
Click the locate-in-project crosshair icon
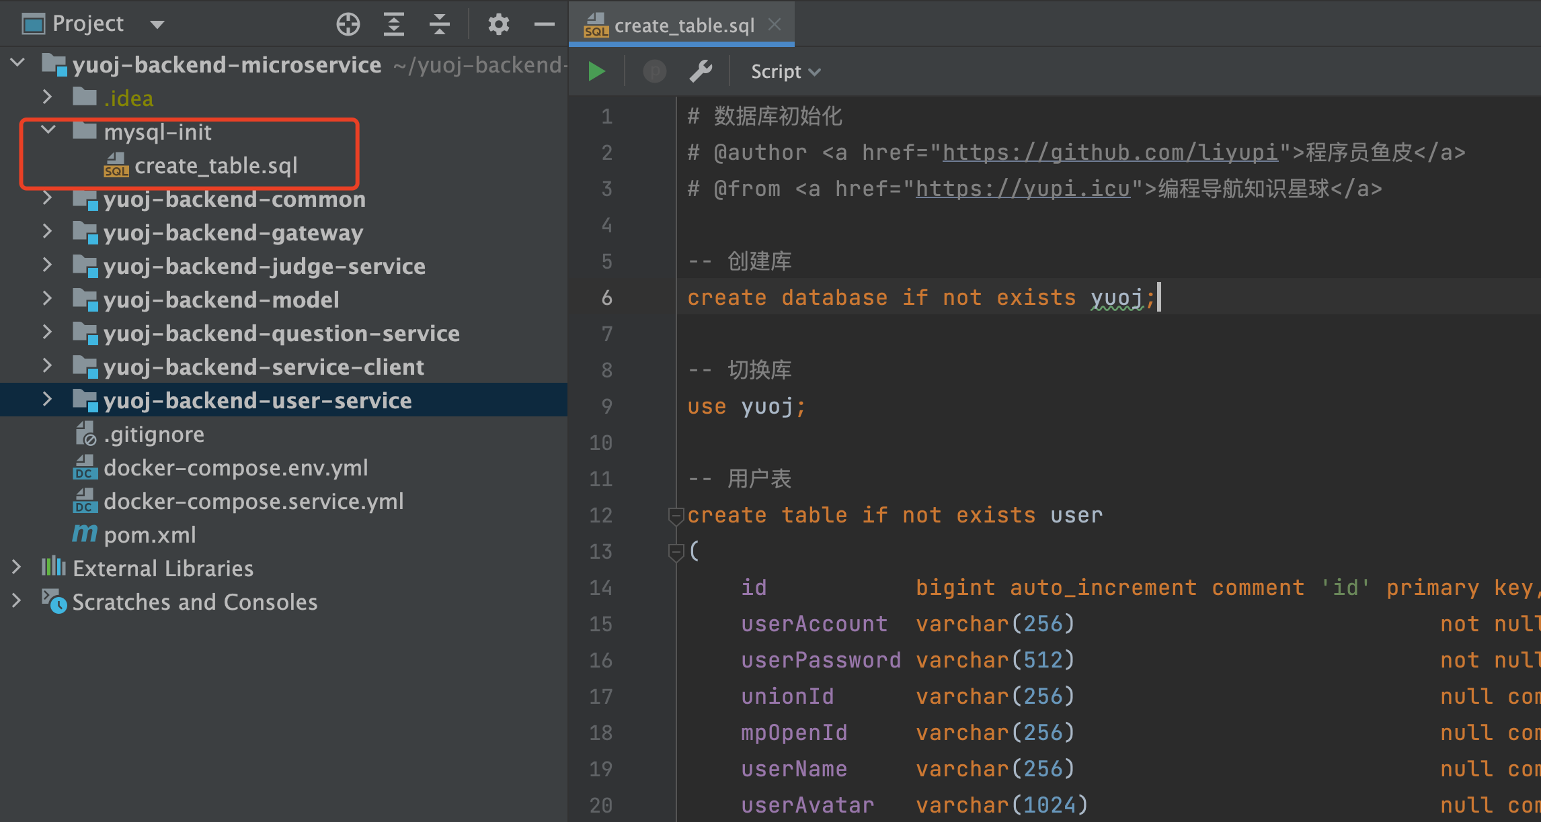pos(348,25)
